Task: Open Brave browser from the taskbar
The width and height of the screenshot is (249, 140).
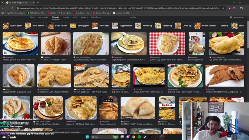Action: [x=156, y=137]
